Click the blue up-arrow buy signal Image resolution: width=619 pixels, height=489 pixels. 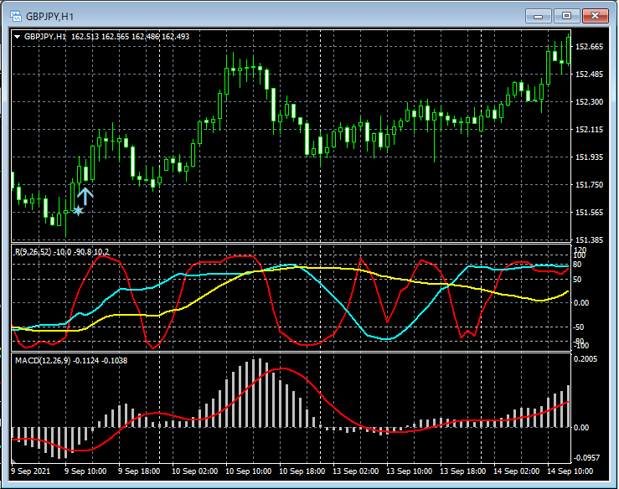[85, 196]
